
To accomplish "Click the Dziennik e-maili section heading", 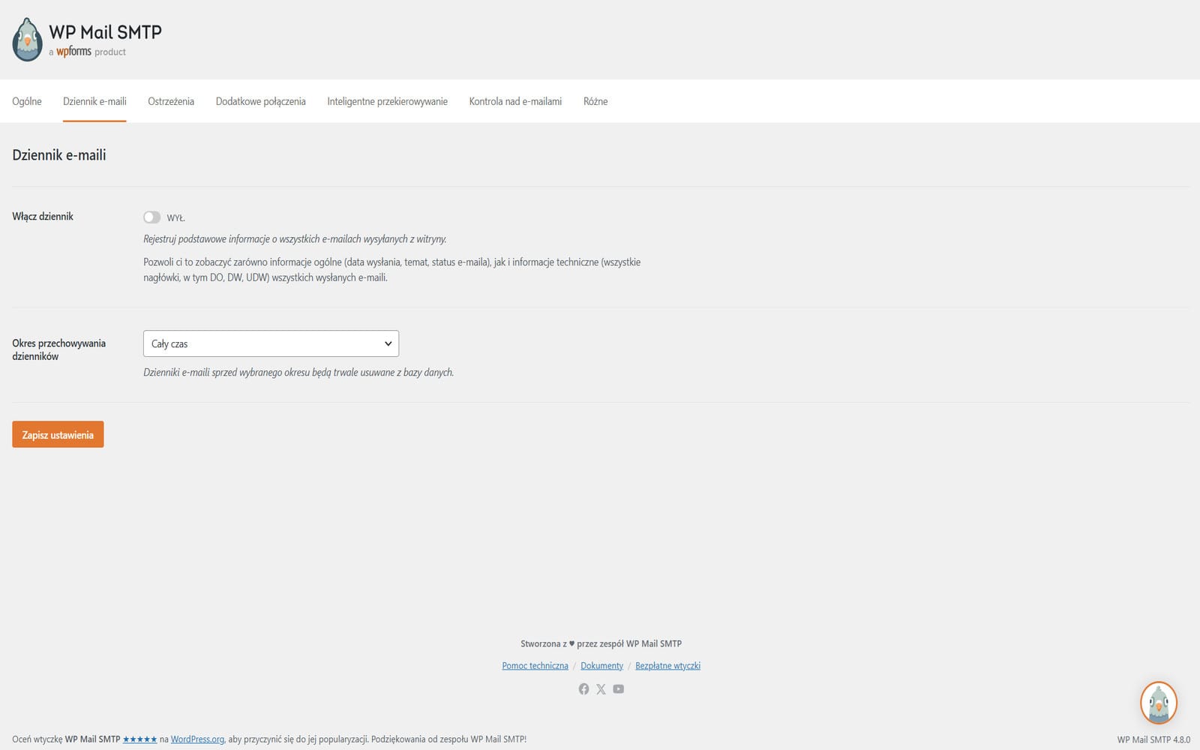I will coord(59,154).
